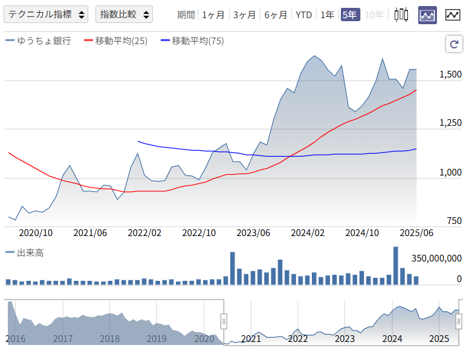Select the 1ヶ月 period
The width and height of the screenshot is (469, 348).
(x=213, y=15)
